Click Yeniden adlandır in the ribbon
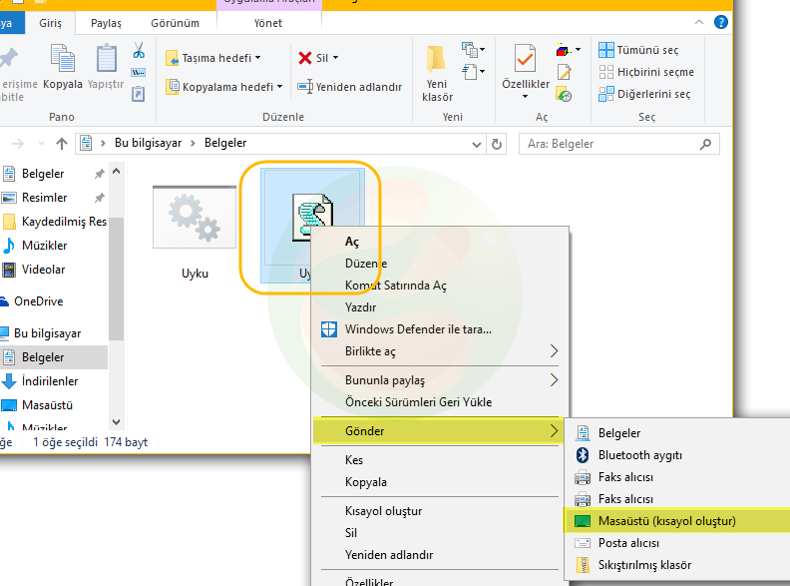The image size is (790, 586). [x=358, y=87]
